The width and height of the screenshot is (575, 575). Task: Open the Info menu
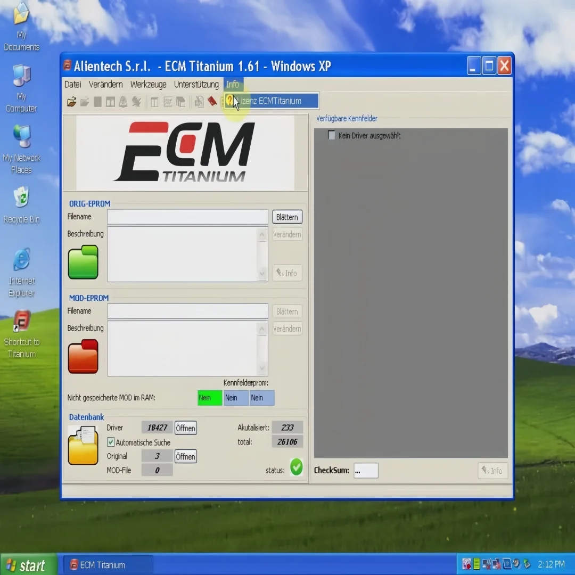click(233, 84)
